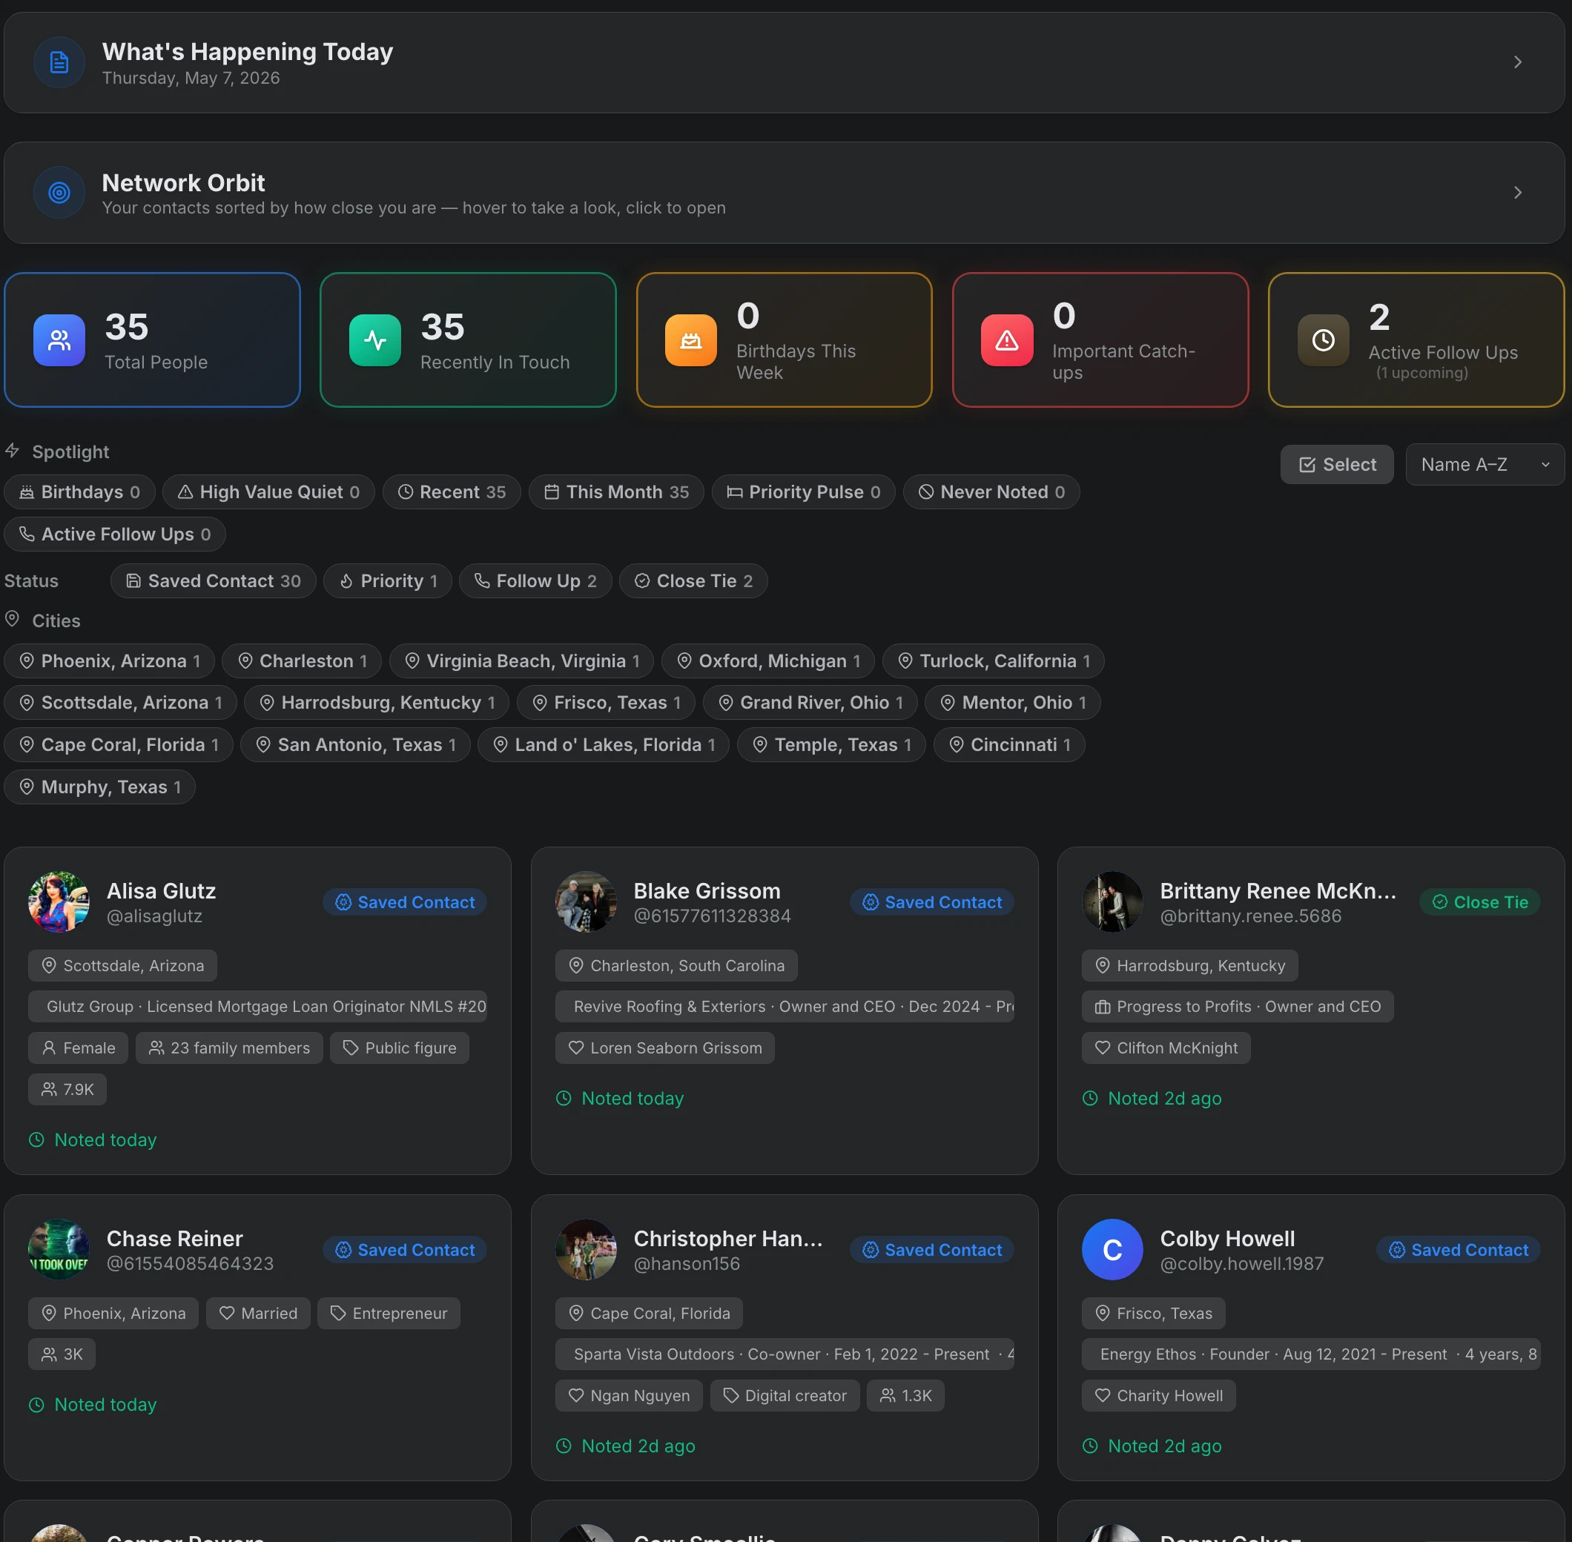This screenshot has height=1542, width=1572.
Task: Toggle the Close Tie status filter
Action: click(693, 580)
